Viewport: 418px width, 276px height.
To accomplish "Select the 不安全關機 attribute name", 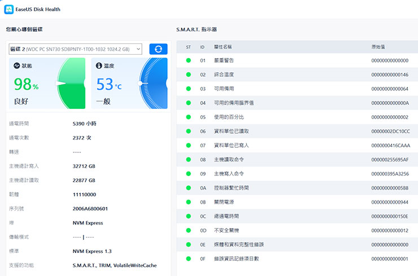I will tap(227, 230).
